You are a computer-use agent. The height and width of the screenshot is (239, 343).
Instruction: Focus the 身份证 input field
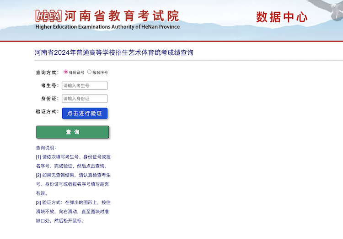tap(85, 99)
